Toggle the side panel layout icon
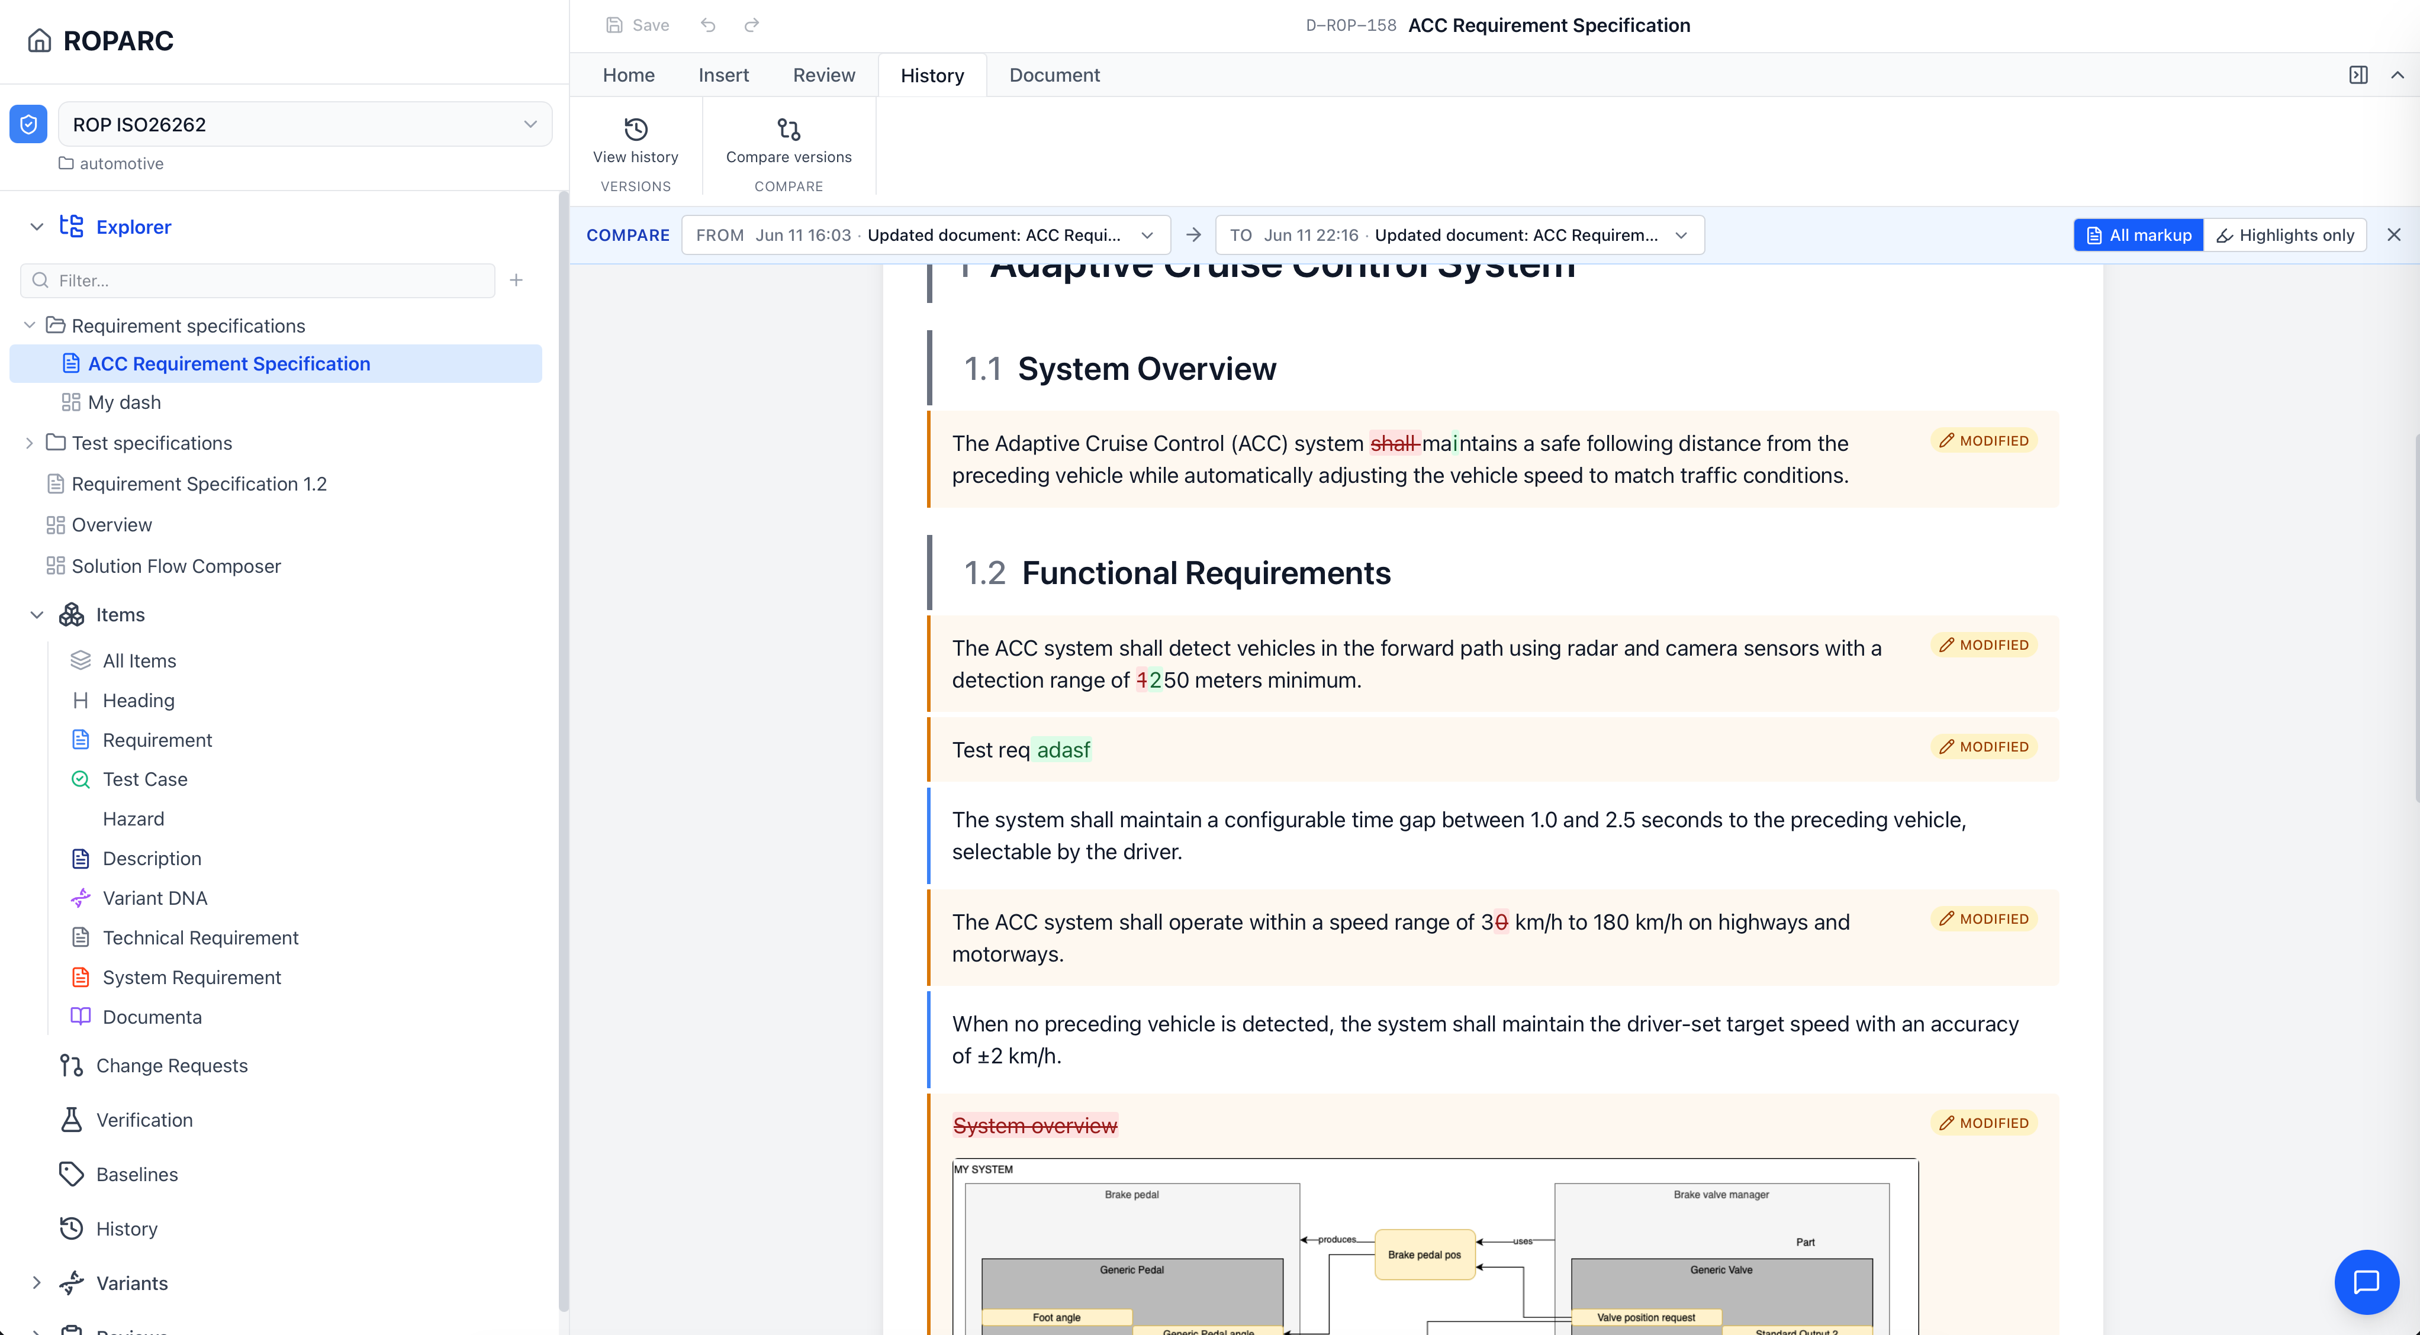The width and height of the screenshot is (2420, 1335). 2358,75
